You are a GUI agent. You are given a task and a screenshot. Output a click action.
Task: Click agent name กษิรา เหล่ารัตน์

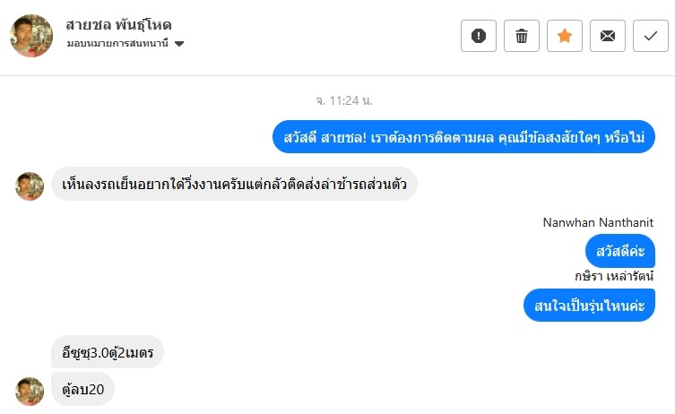614,276
